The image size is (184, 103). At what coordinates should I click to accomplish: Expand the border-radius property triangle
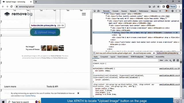click(x=109, y=88)
